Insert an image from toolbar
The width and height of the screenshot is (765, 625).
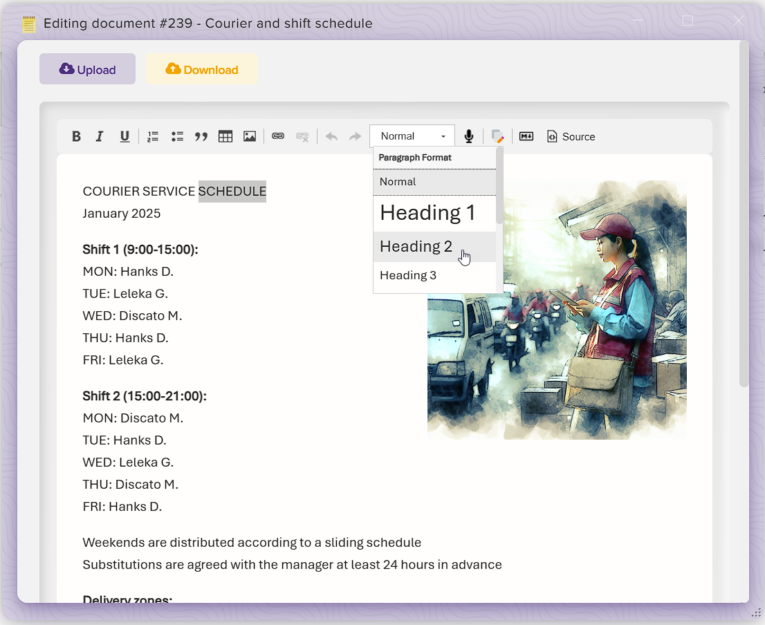coord(250,136)
